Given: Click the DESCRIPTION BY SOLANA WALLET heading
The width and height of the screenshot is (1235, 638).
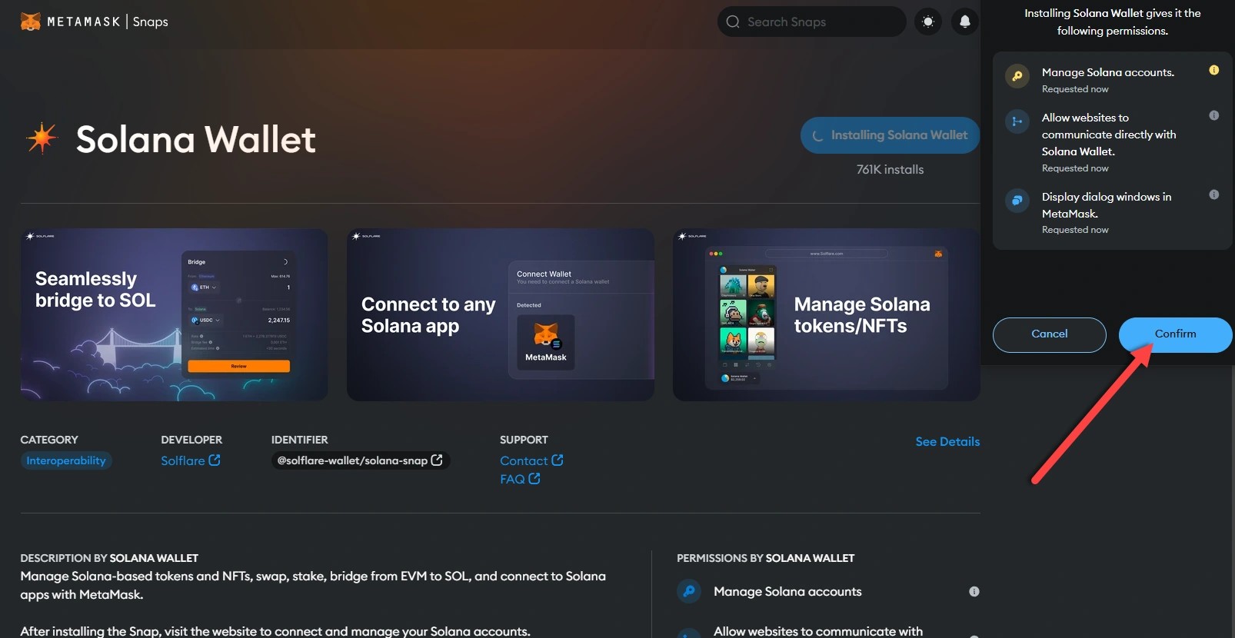Looking at the screenshot, I should tap(109, 558).
